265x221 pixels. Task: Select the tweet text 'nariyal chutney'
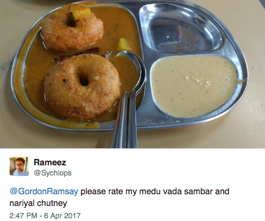[x=38, y=203]
